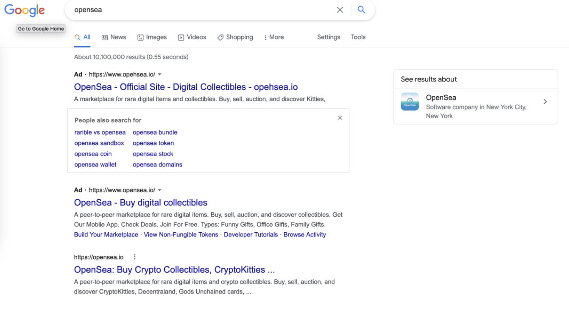Open the three-dot menu next to opensea.io
This screenshot has height=317, width=569.
click(x=135, y=256)
